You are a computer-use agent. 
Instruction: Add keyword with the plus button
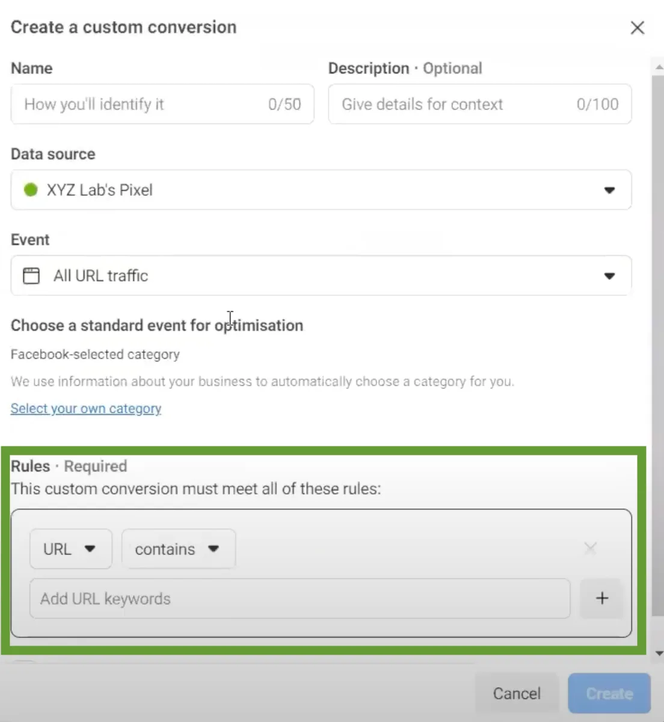[602, 599]
